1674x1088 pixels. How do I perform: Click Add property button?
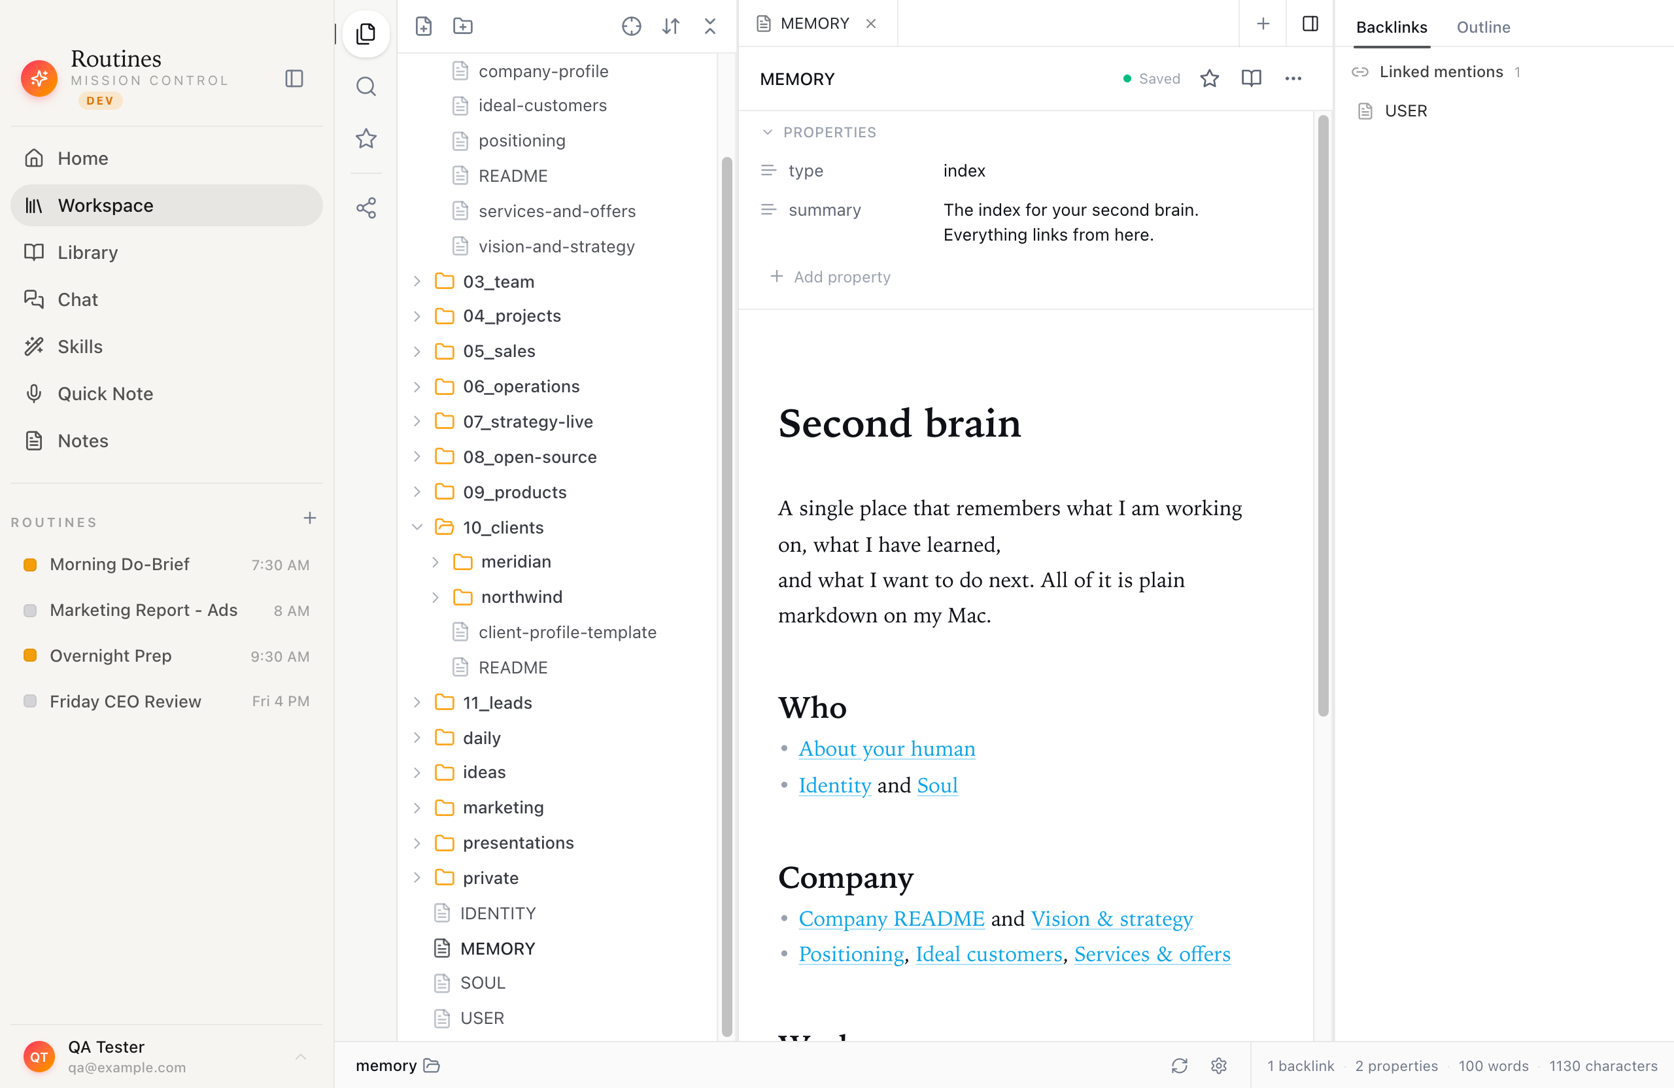click(x=830, y=277)
